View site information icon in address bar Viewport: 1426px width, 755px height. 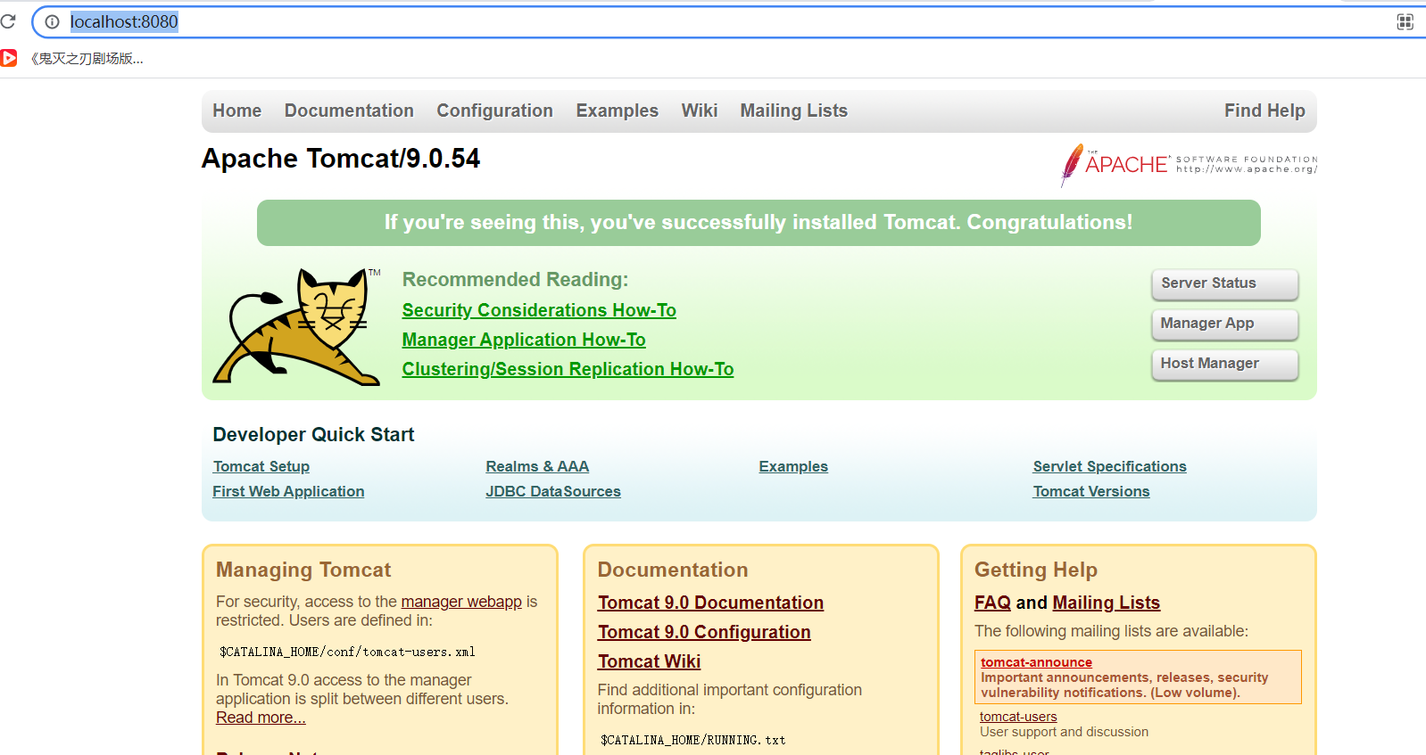[x=52, y=21]
